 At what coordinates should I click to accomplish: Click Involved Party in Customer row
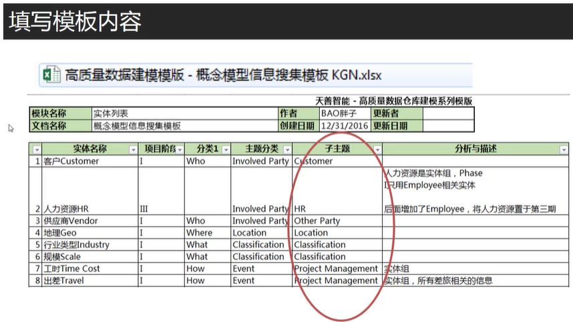click(261, 161)
